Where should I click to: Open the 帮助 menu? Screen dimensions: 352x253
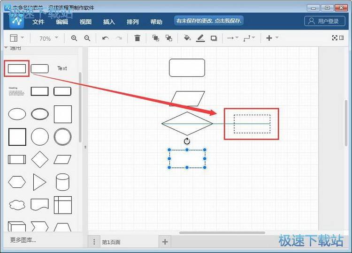click(x=156, y=22)
